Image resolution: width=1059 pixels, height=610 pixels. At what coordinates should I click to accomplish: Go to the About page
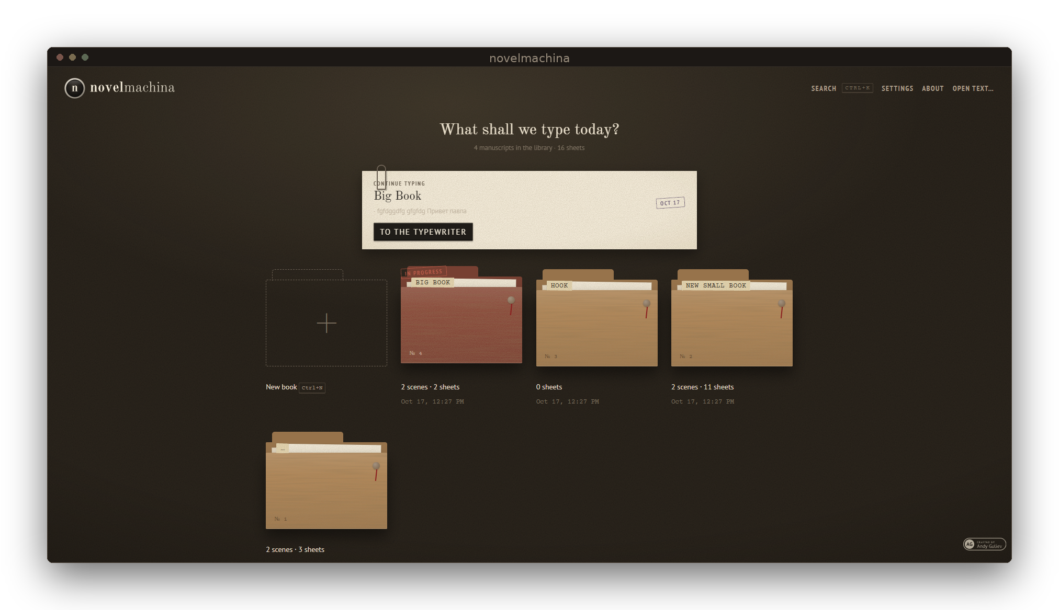(x=932, y=88)
